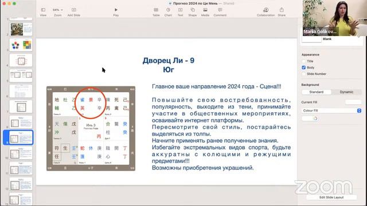This screenshot has height=206, width=367.
Task: Select slide 2 thumbnail in navigator
Action: tap(21, 29)
